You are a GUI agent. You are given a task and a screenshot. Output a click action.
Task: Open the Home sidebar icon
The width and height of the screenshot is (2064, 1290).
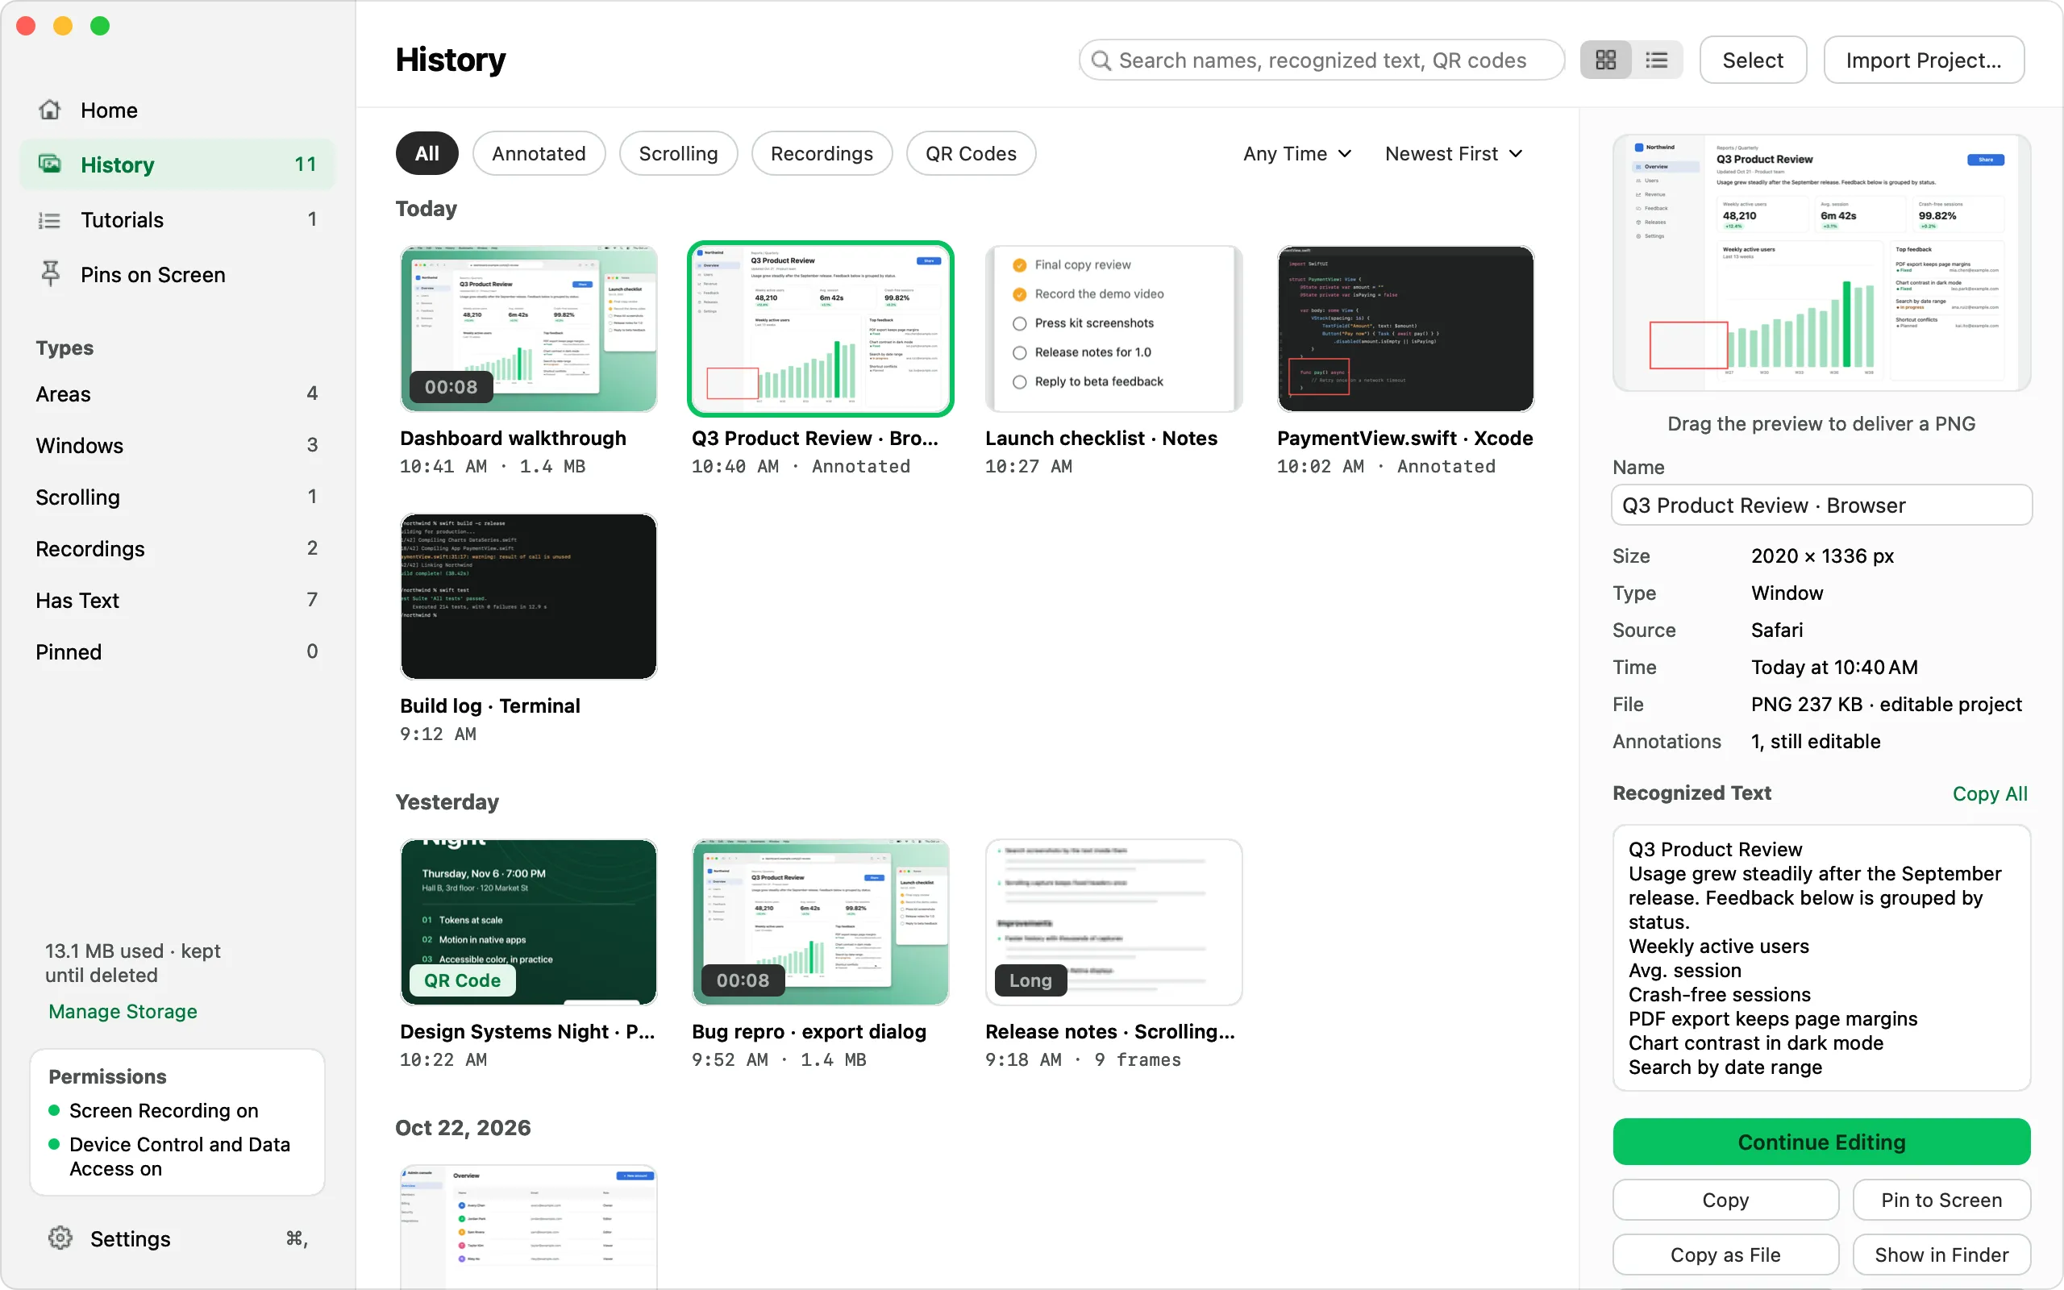[50, 110]
